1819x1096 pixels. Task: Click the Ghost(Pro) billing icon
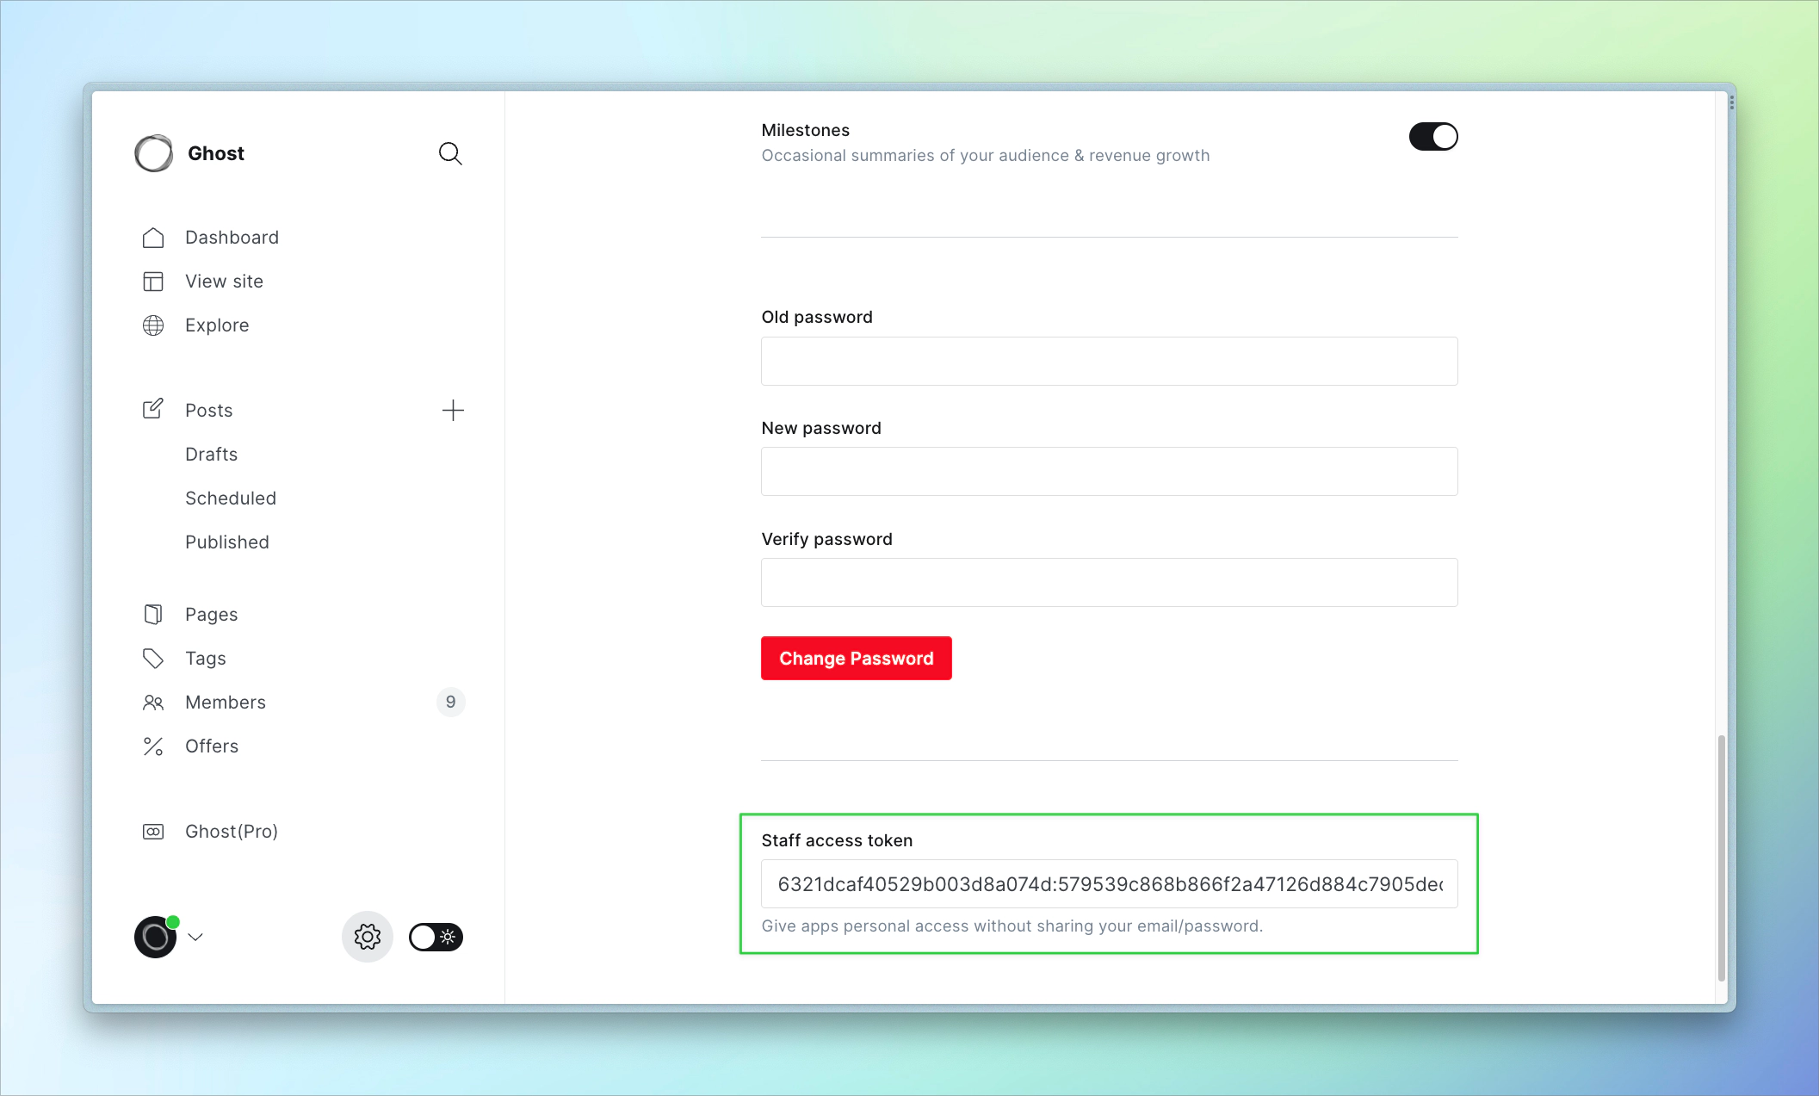coord(153,832)
